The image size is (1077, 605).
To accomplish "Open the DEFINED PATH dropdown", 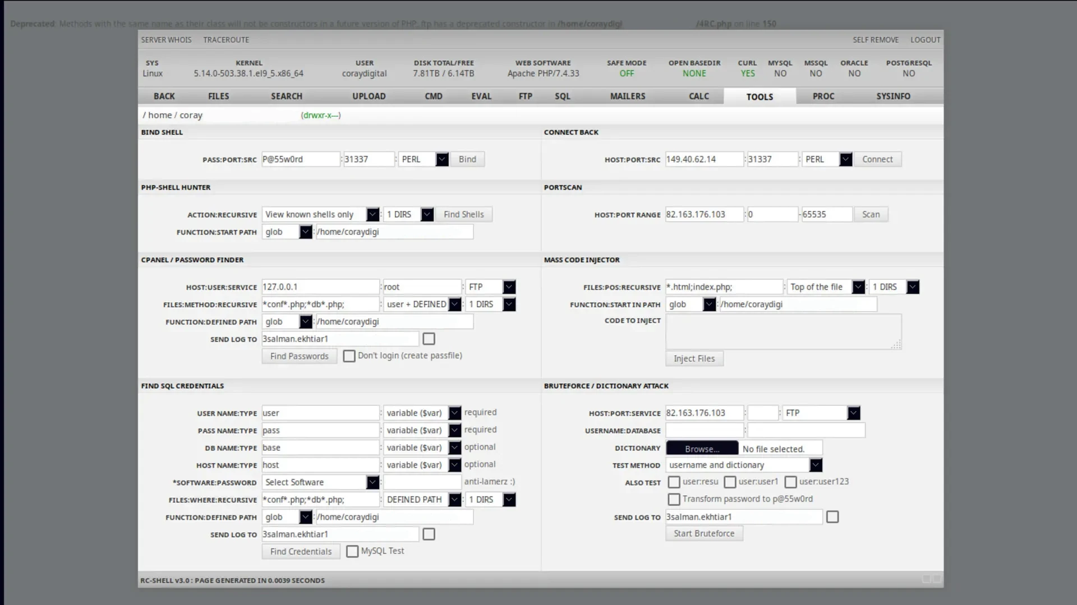I will point(422,500).
